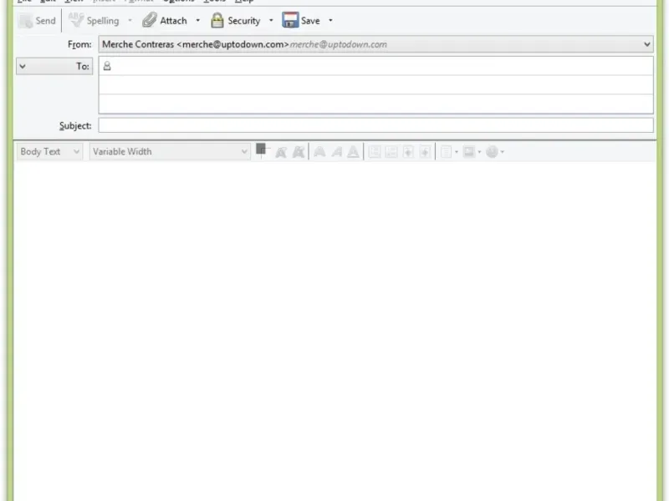Screen dimensions: 669x501
Task: Select the second empty recipient row
Action: [x=375, y=85]
